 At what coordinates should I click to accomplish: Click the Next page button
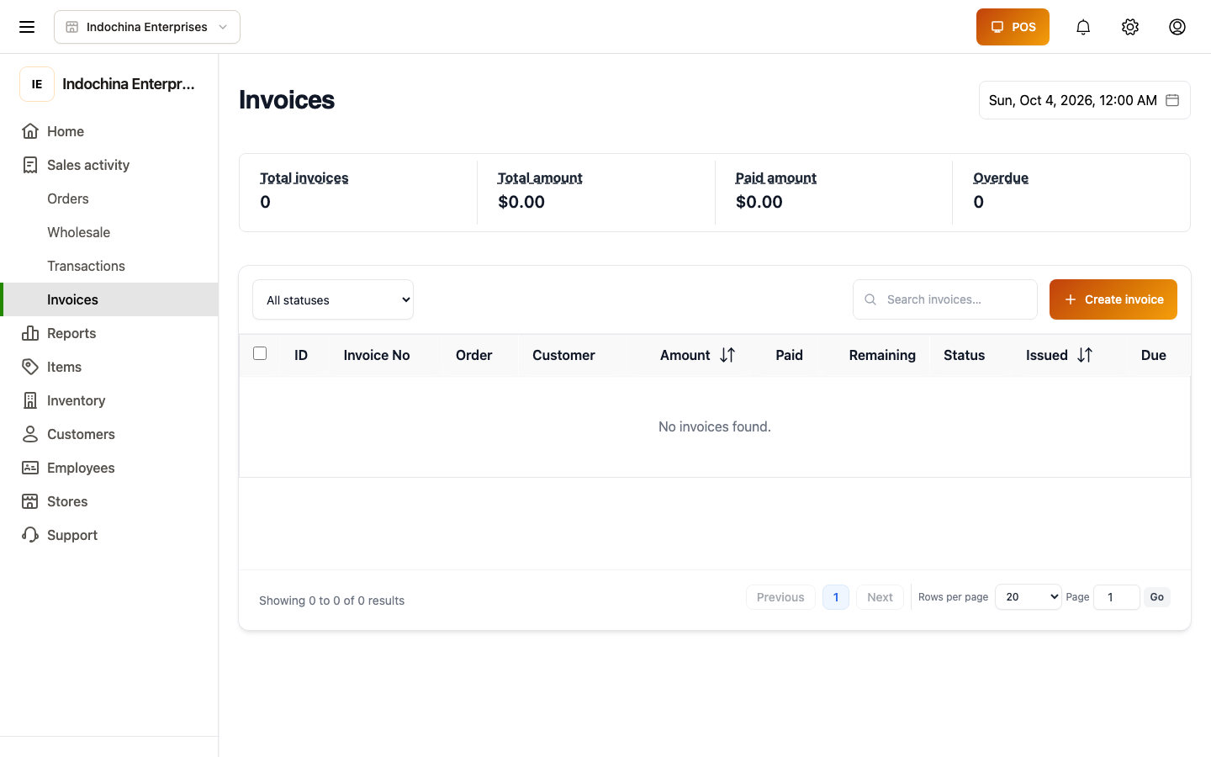[880, 597]
